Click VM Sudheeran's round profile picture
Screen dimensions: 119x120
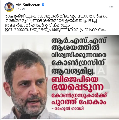tap(9, 7)
